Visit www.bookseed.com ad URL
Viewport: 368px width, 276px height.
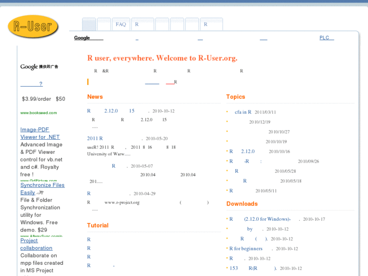pyautogui.click(x=38, y=113)
